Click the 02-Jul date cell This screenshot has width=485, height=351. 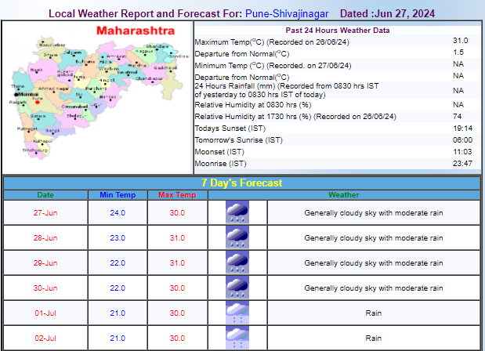click(x=45, y=338)
